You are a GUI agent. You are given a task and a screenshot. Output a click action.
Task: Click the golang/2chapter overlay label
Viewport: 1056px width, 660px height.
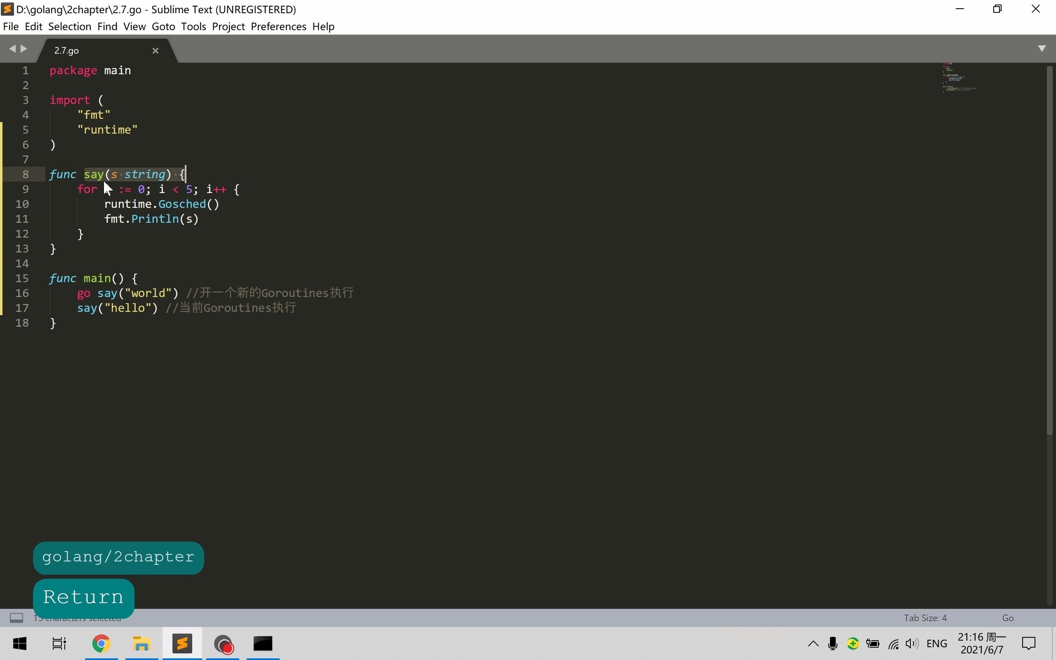(118, 557)
